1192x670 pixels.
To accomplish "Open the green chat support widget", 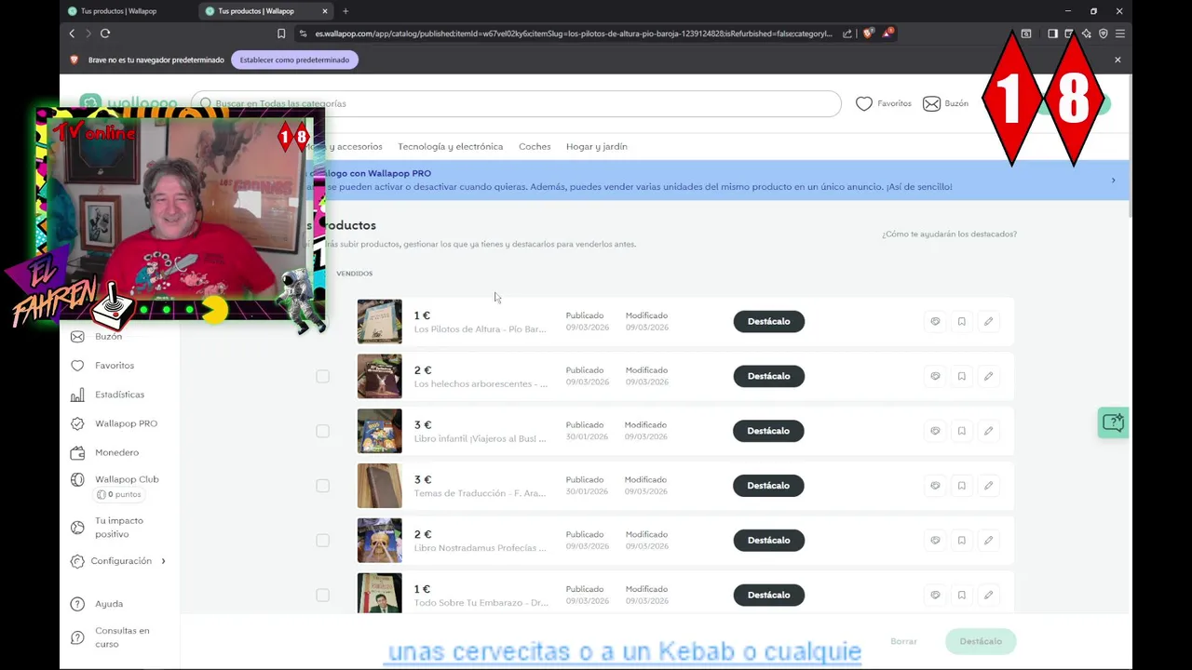I will click(1113, 422).
